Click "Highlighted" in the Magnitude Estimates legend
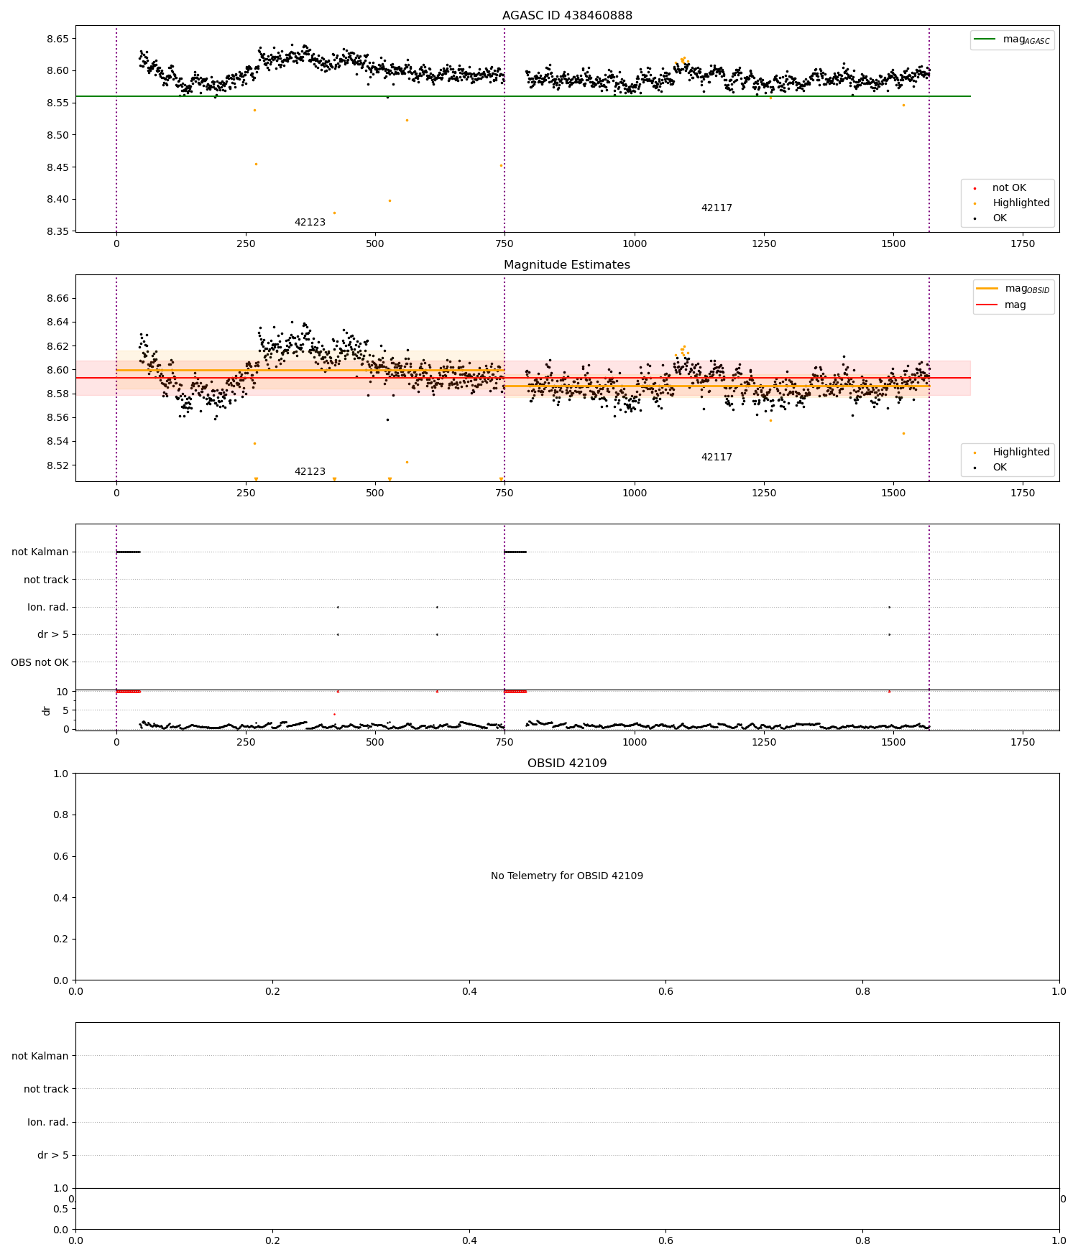Image resolution: width=1078 pixels, height=1257 pixels. [x=1021, y=453]
